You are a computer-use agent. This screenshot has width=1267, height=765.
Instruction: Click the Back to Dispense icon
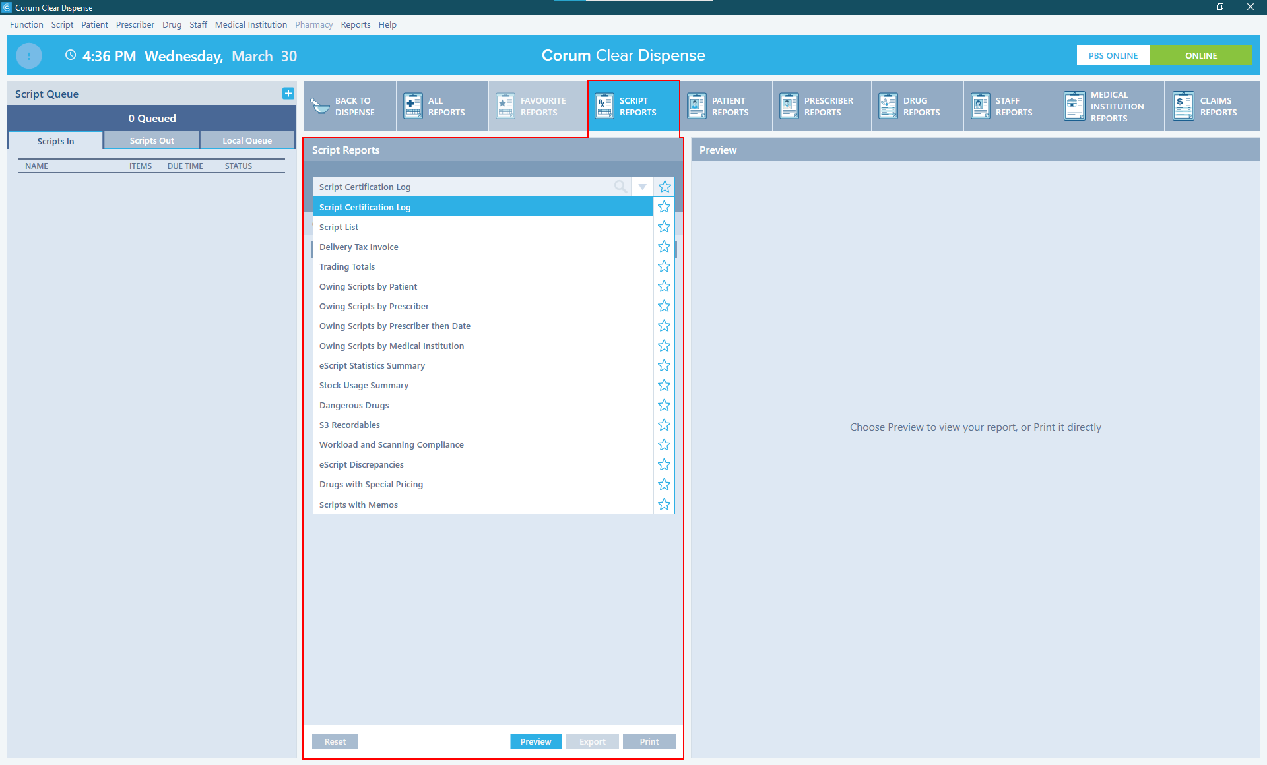(321, 106)
